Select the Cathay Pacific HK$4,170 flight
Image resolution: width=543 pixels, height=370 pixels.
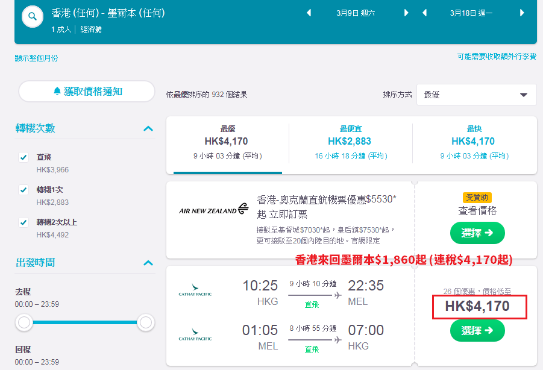coord(477,331)
